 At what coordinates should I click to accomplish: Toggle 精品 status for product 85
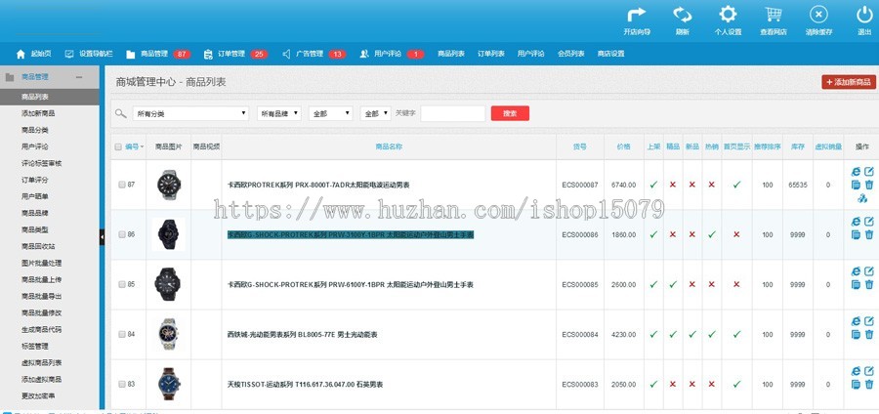pyautogui.click(x=673, y=284)
